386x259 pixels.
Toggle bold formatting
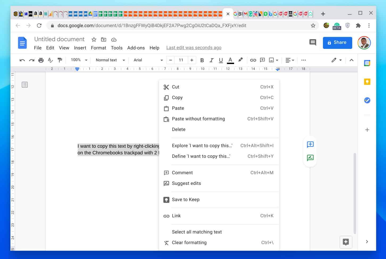[x=202, y=60]
